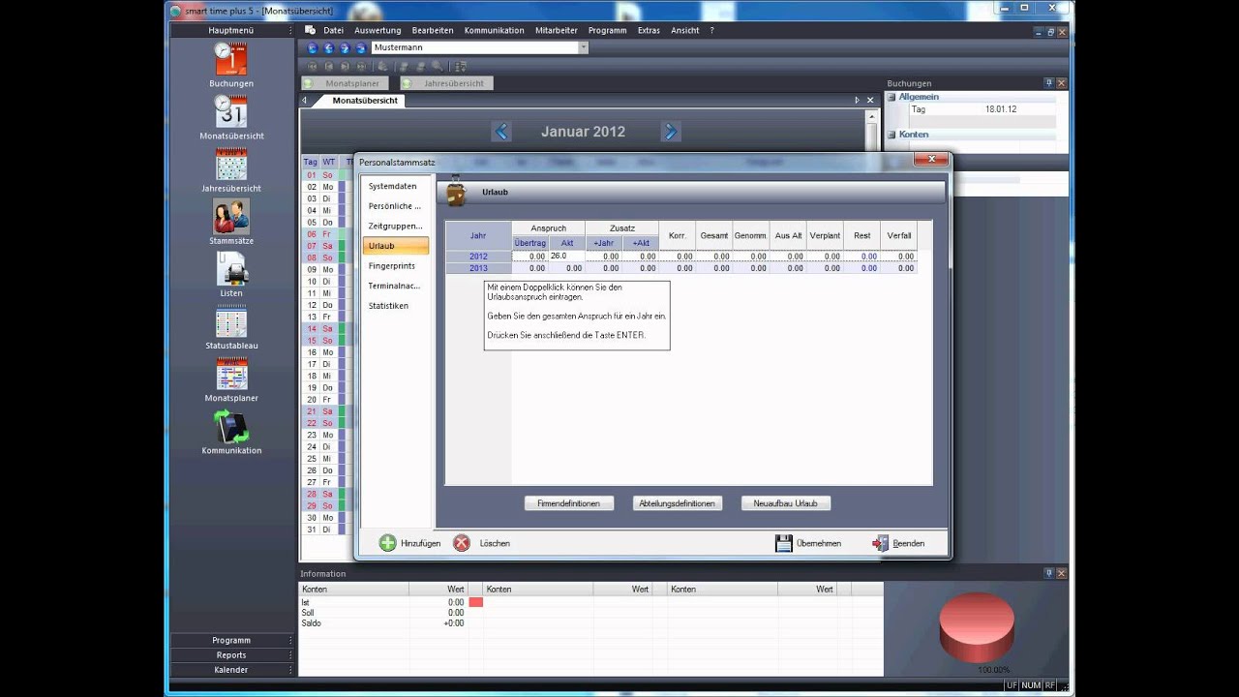
Task: Click the green Hinzufügen plus icon
Action: (x=387, y=543)
